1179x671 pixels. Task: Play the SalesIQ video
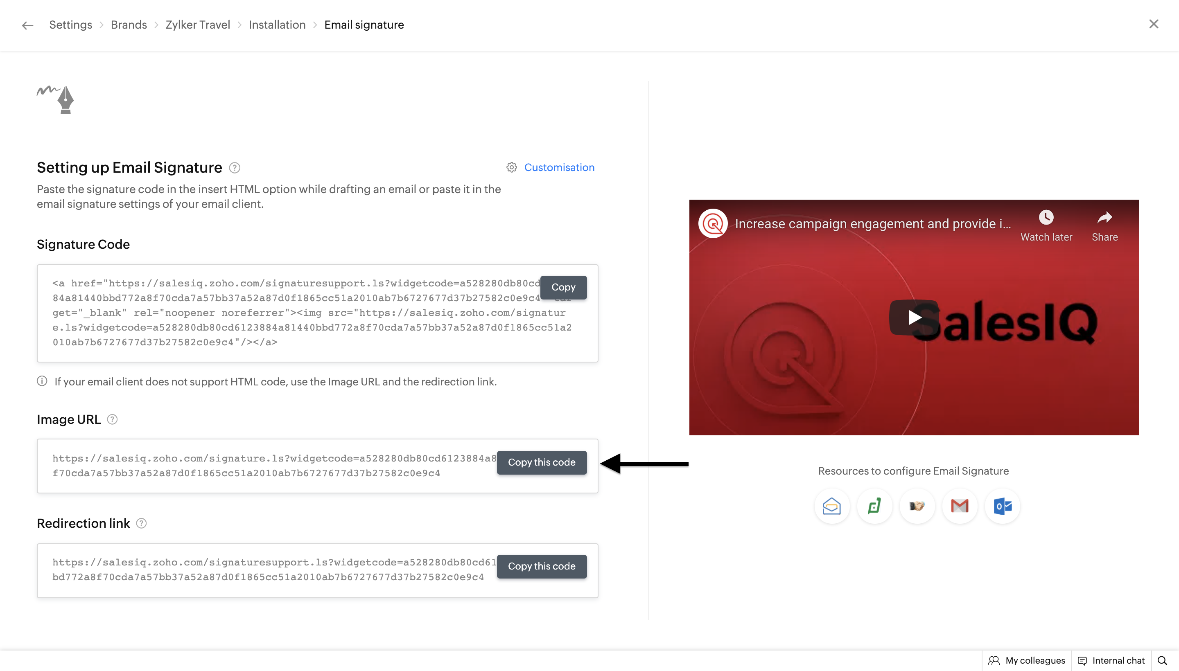pos(913,317)
